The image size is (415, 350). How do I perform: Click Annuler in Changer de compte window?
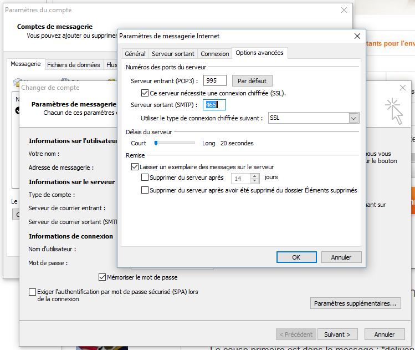385,334
